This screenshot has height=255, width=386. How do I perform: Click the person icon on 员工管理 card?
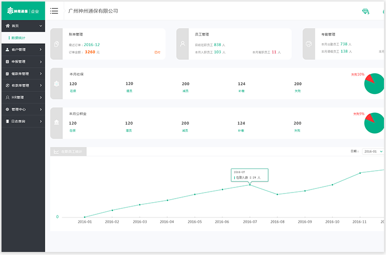click(x=182, y=44)
